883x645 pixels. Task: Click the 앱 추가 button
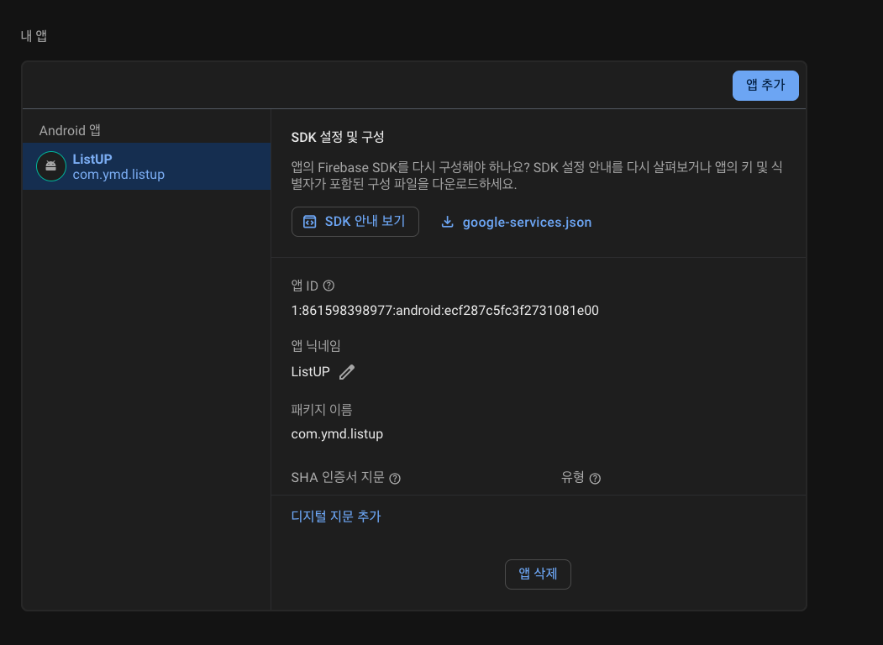point(765,86)
